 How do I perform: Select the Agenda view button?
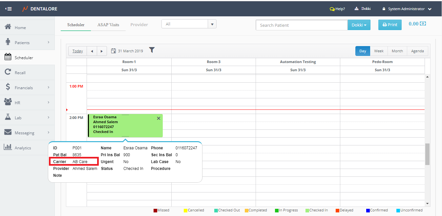pos(417,51)
